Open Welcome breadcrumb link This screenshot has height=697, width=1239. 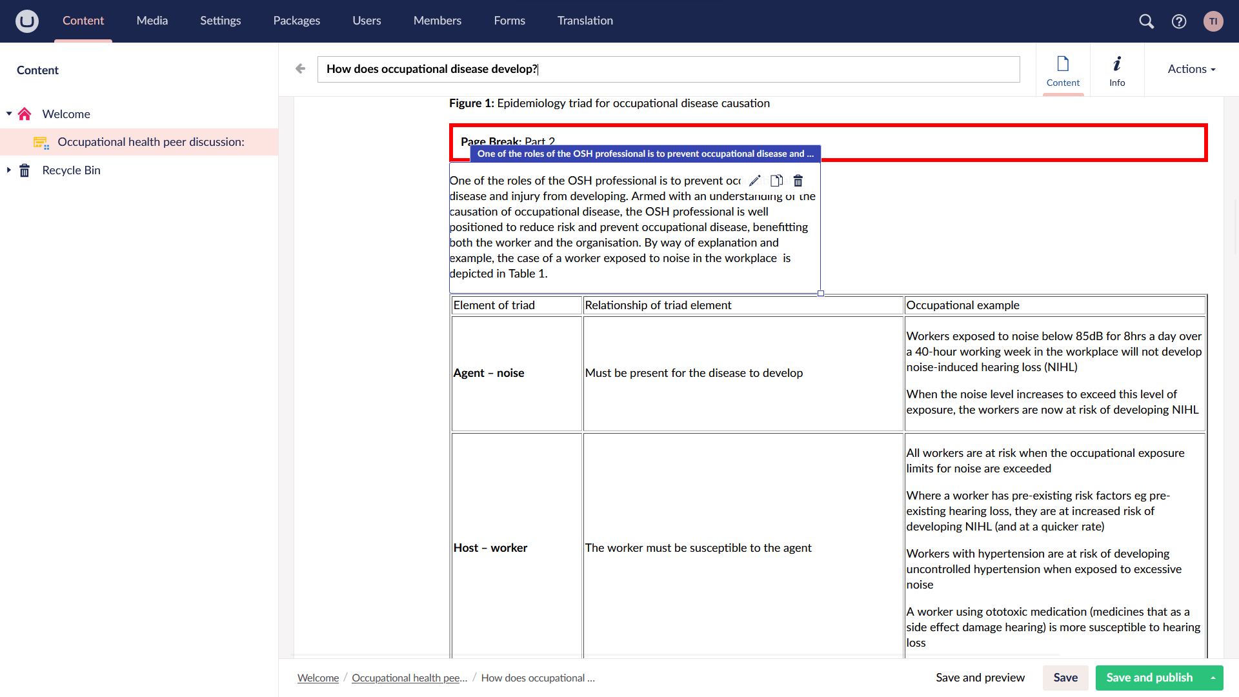(x=318, y=678)
